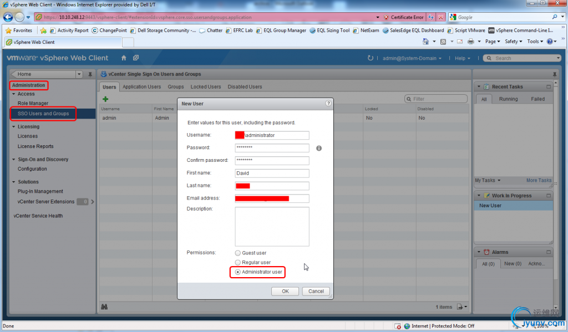Open the IE Page menu
Viewport: 568px width, 332px height.
pos(493,42)
